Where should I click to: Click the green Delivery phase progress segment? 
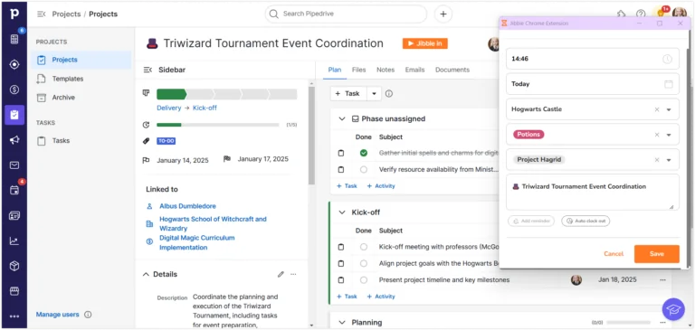(171, 94)
